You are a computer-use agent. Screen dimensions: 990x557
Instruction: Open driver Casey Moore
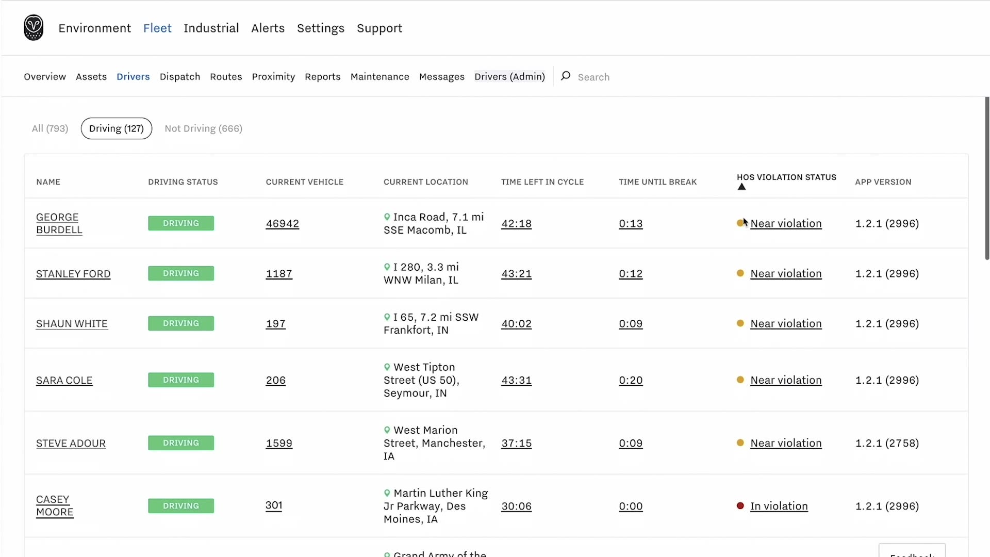[55, 505]
